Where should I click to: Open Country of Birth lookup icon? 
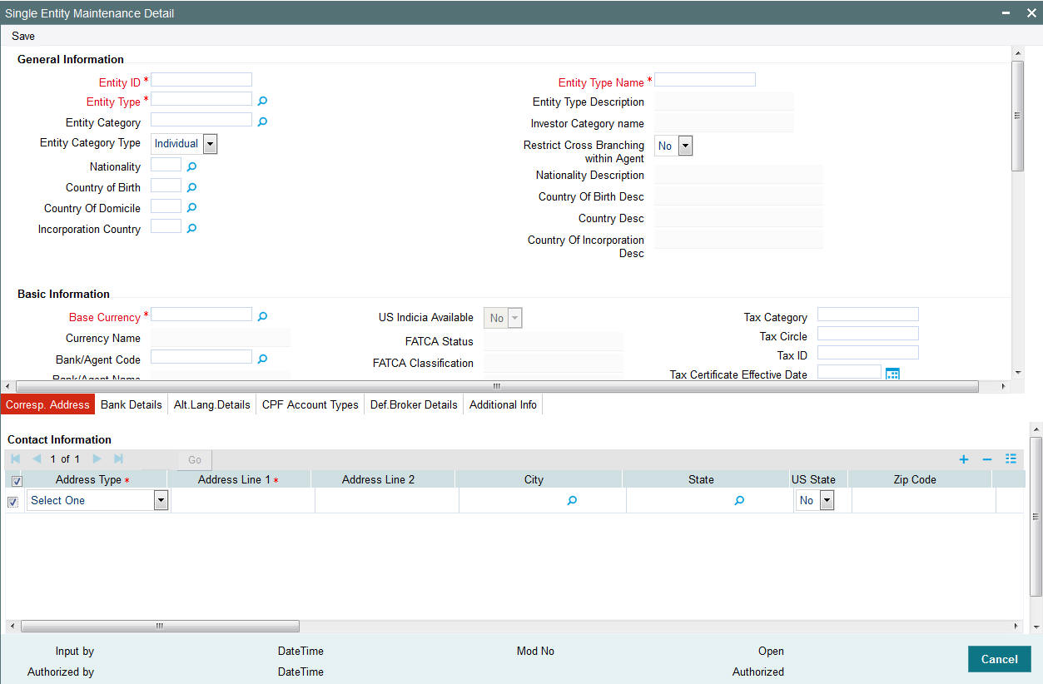[x=191, y=187]
